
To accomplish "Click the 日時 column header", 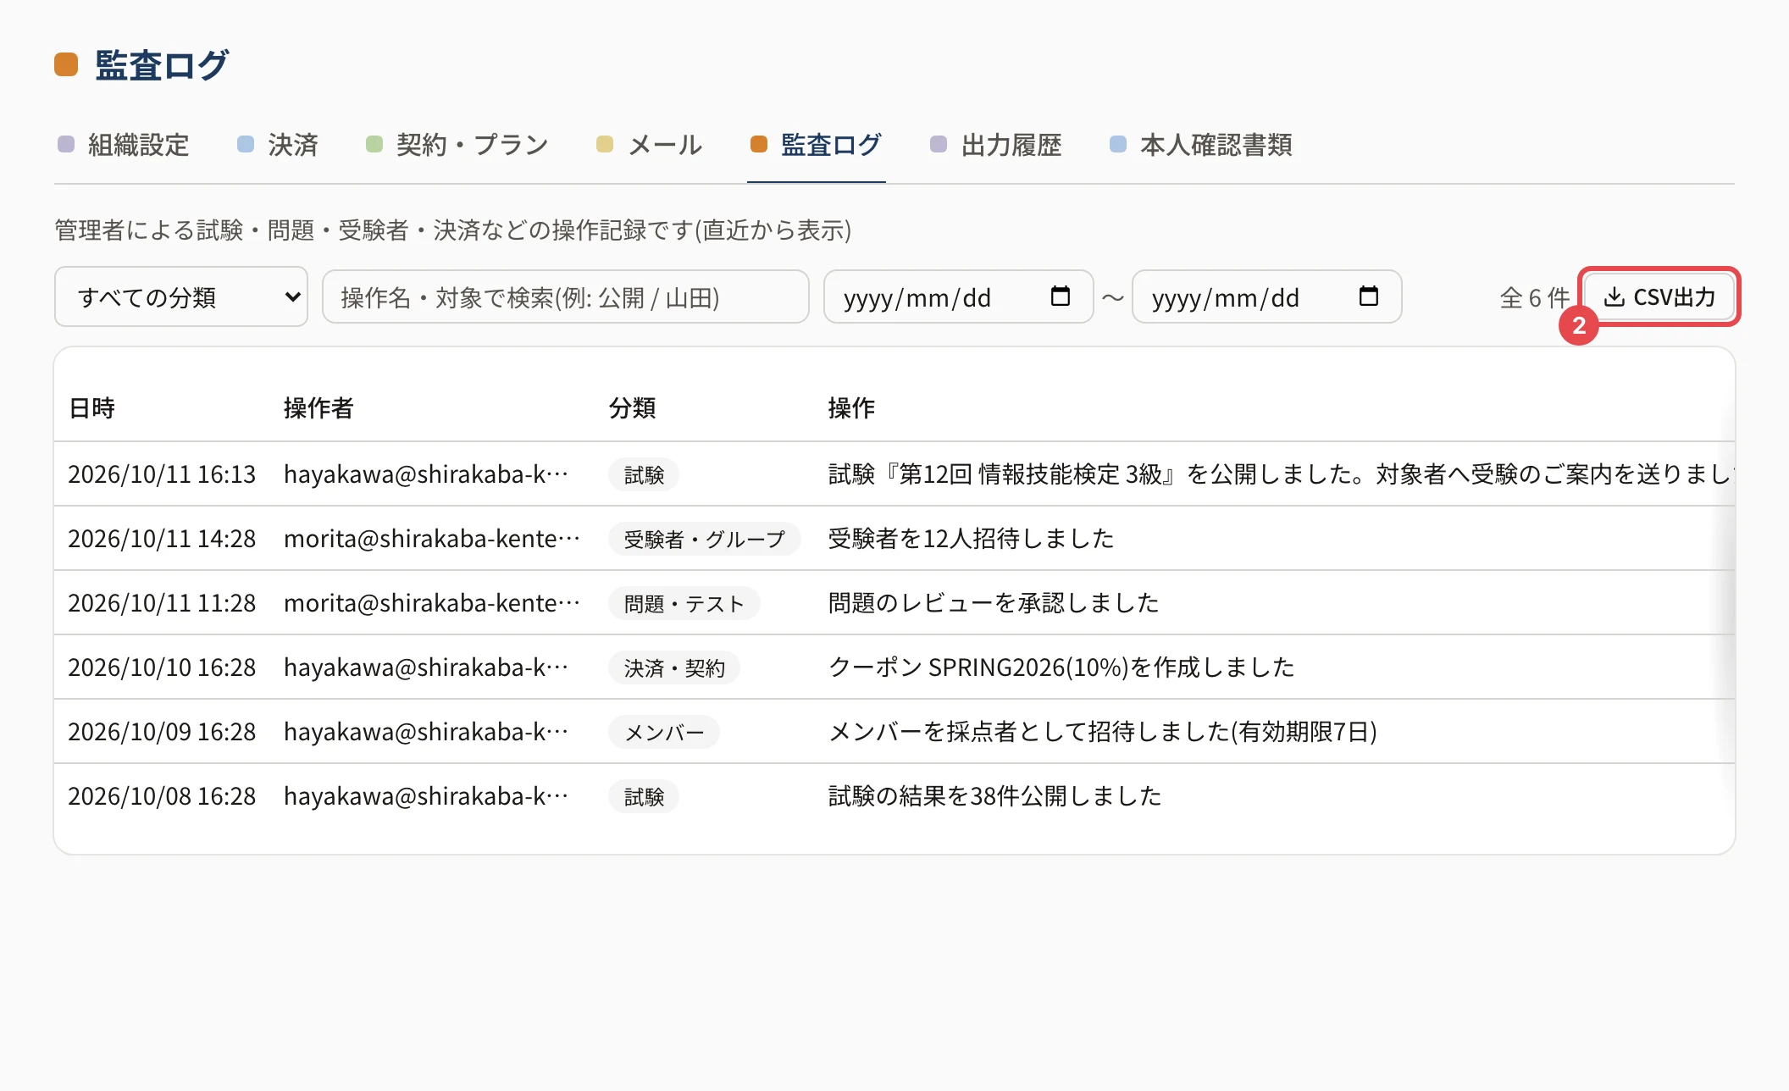I will 91,408.
